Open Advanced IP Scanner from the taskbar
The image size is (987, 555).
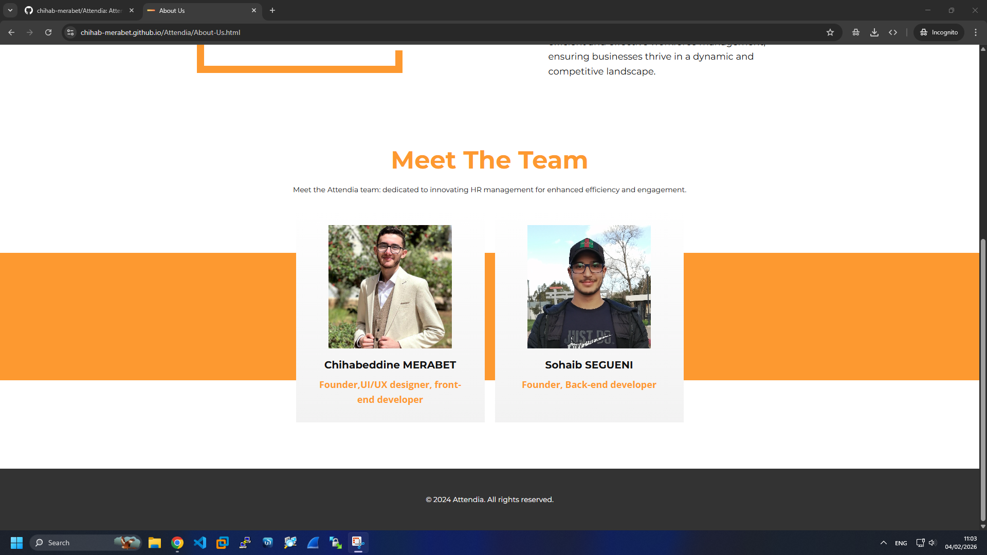[290, 543]
